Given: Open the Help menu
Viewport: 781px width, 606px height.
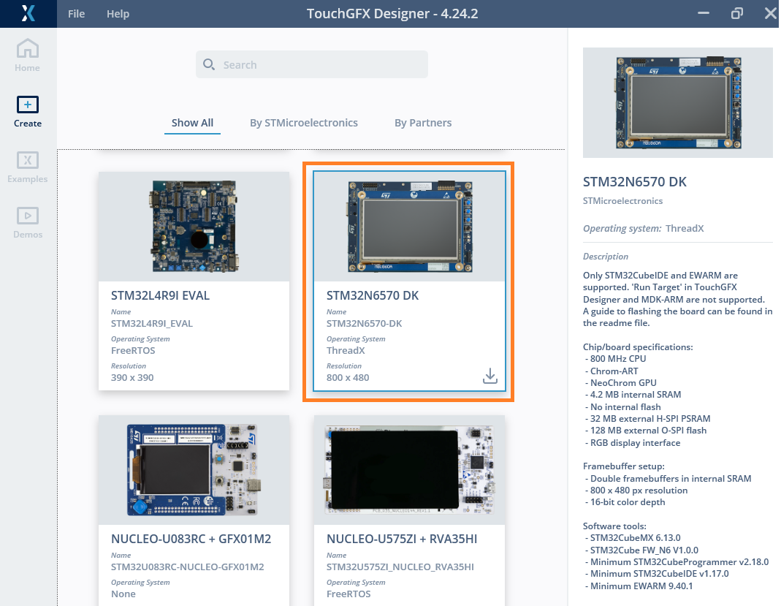Looking at the screenshot, I should 118,13.
